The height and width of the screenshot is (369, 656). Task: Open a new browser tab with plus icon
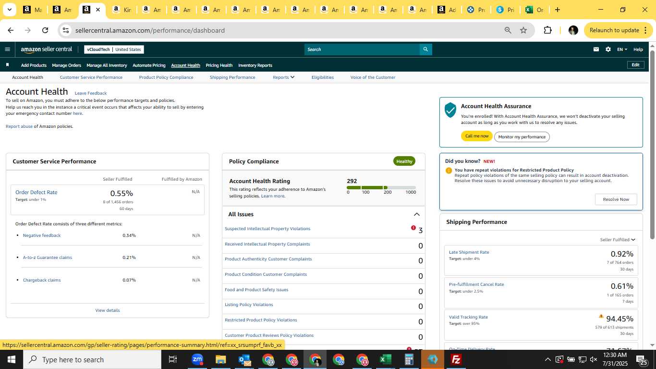point(557,10)
